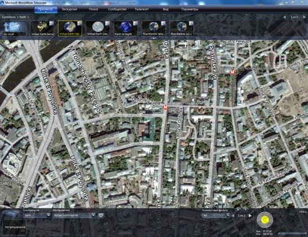Click corner badge on Virtual Earth Hybrid thumbnail
This screenshot has width=308, height=237.
tap(80, 24)
